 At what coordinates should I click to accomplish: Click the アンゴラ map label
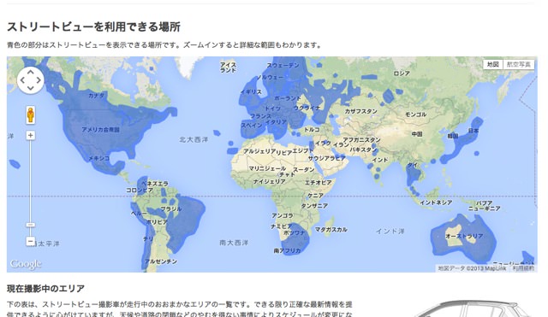[283, 216]
